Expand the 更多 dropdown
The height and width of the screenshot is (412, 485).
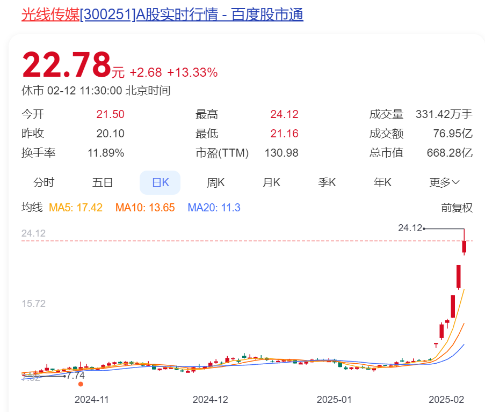tap(444, 182)
